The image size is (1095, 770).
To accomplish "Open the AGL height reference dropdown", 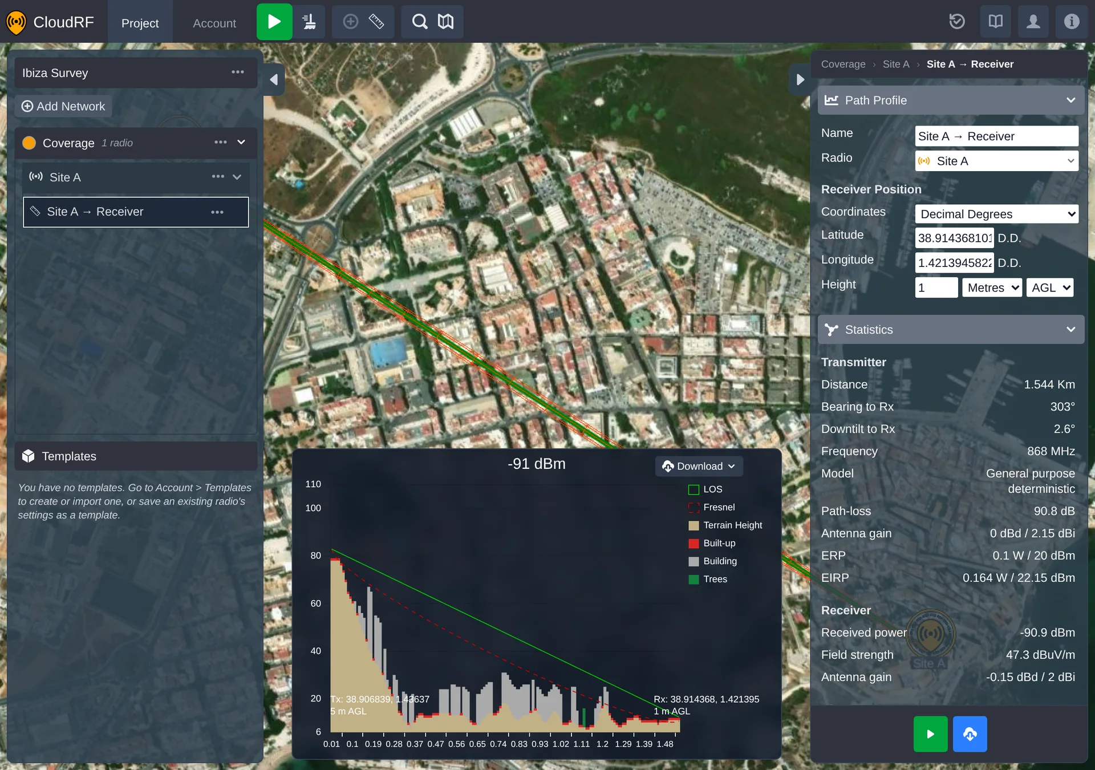I will point(1050,287).
